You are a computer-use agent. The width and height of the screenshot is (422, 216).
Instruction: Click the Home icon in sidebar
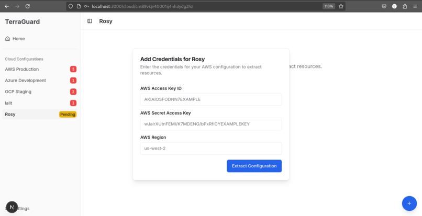coord(7,39)
